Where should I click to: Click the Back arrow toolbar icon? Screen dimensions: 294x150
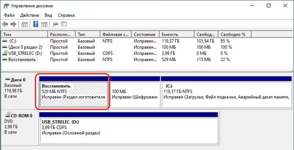5,24
